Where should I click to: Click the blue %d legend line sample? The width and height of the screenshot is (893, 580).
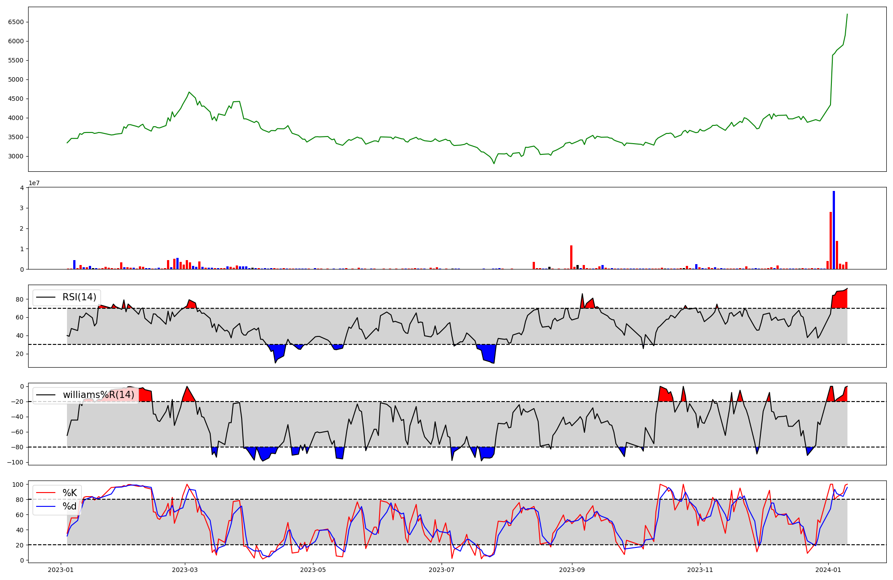(x=46, y=506)
